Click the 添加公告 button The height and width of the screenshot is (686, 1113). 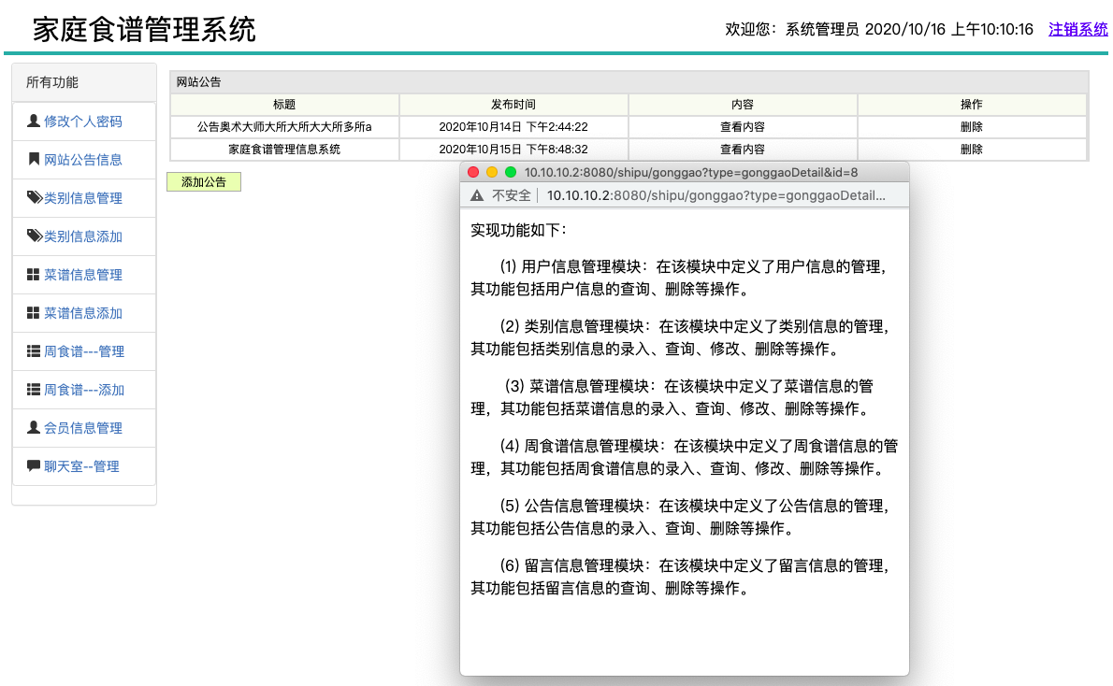click(x=204, y=181)
